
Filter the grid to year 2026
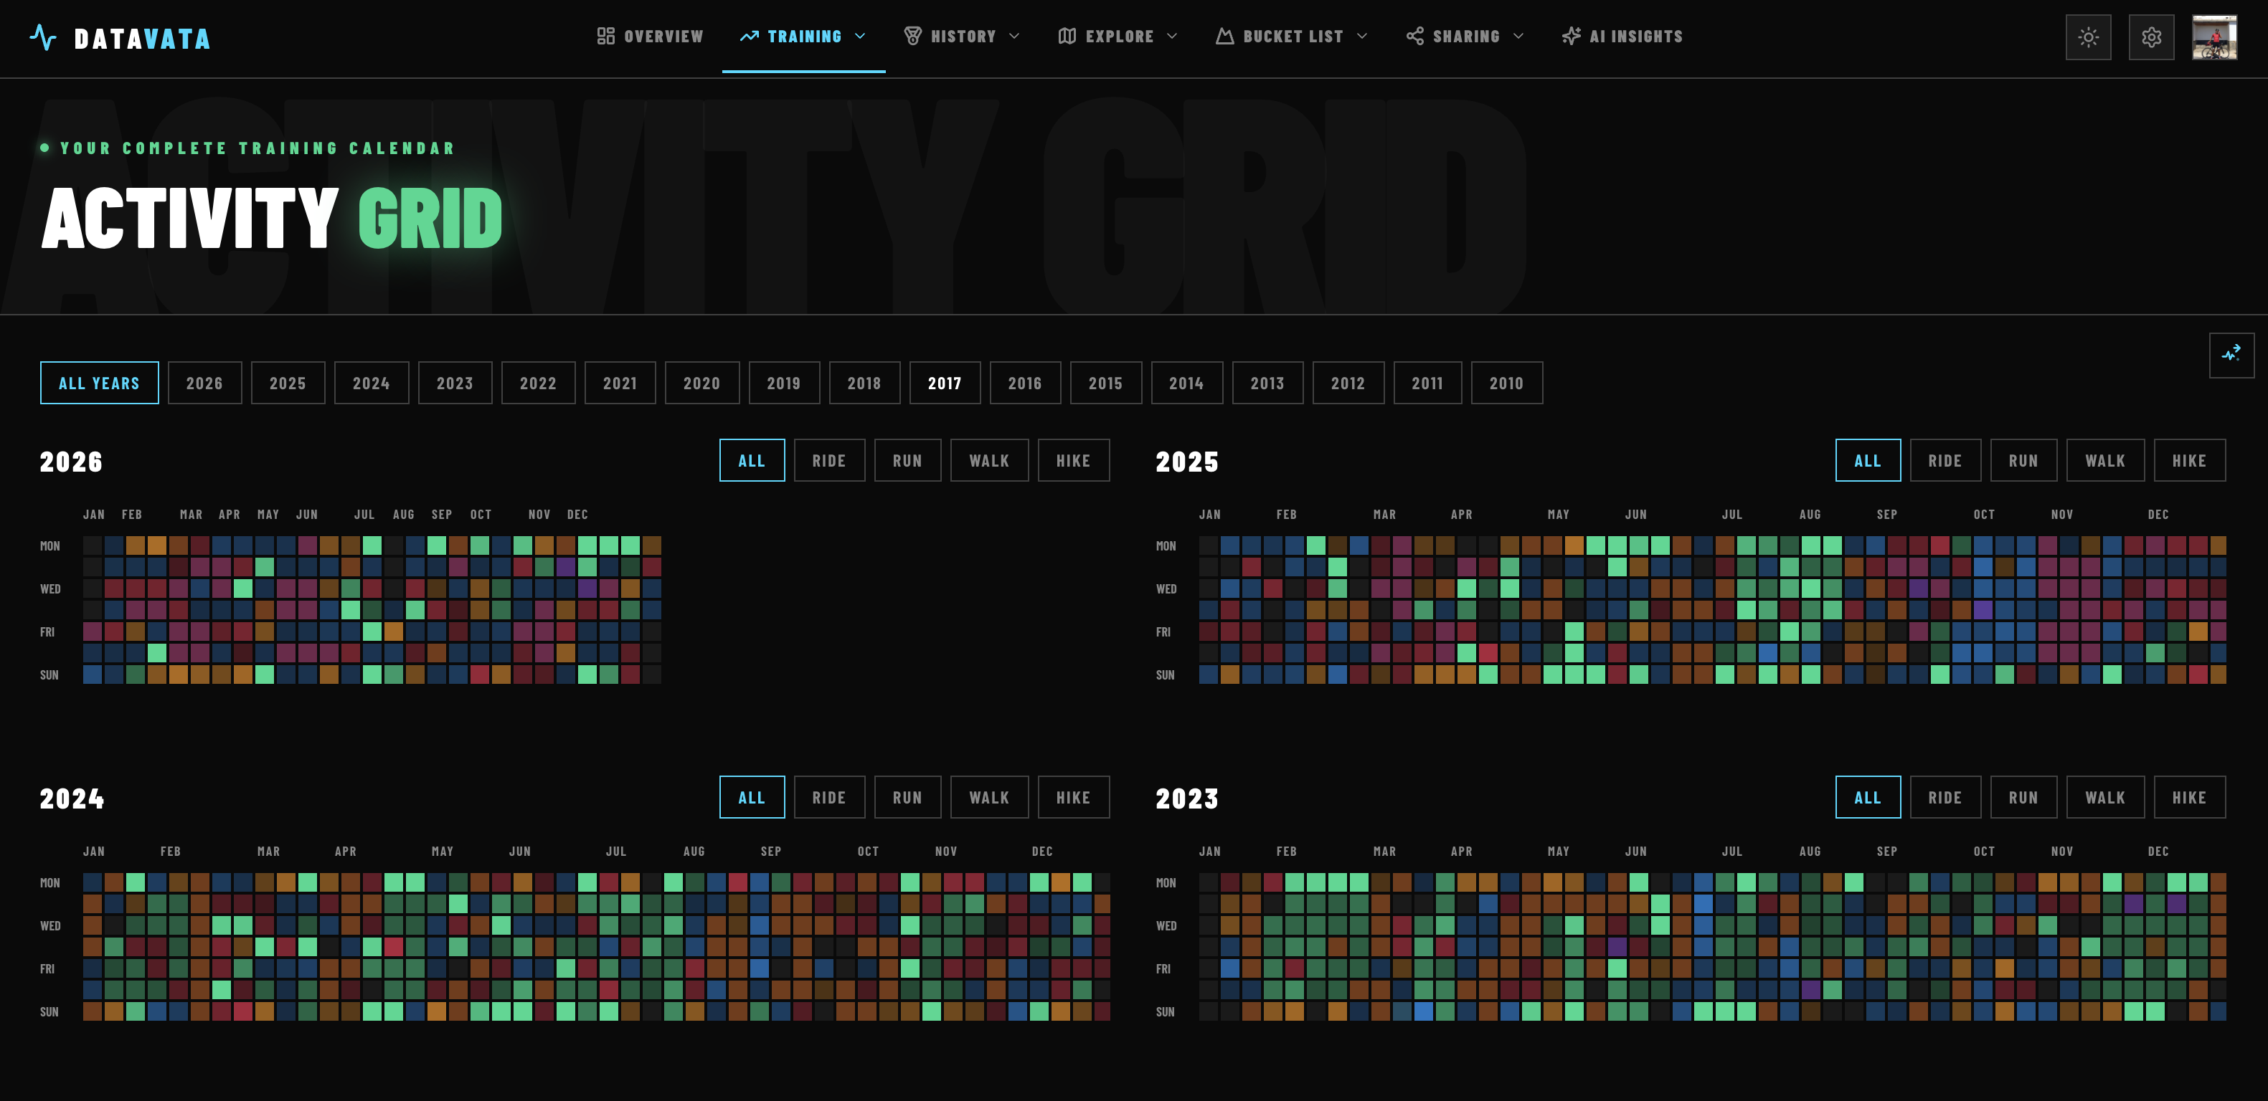[x=204, y=383]
